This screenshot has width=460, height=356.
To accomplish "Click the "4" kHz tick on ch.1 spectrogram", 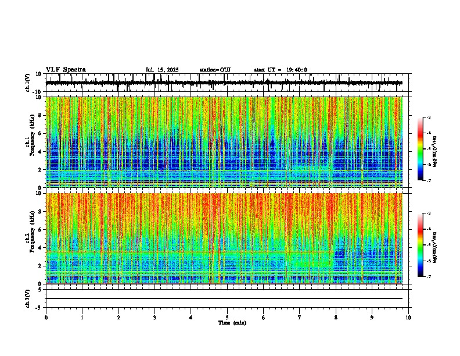I will 40,152.
